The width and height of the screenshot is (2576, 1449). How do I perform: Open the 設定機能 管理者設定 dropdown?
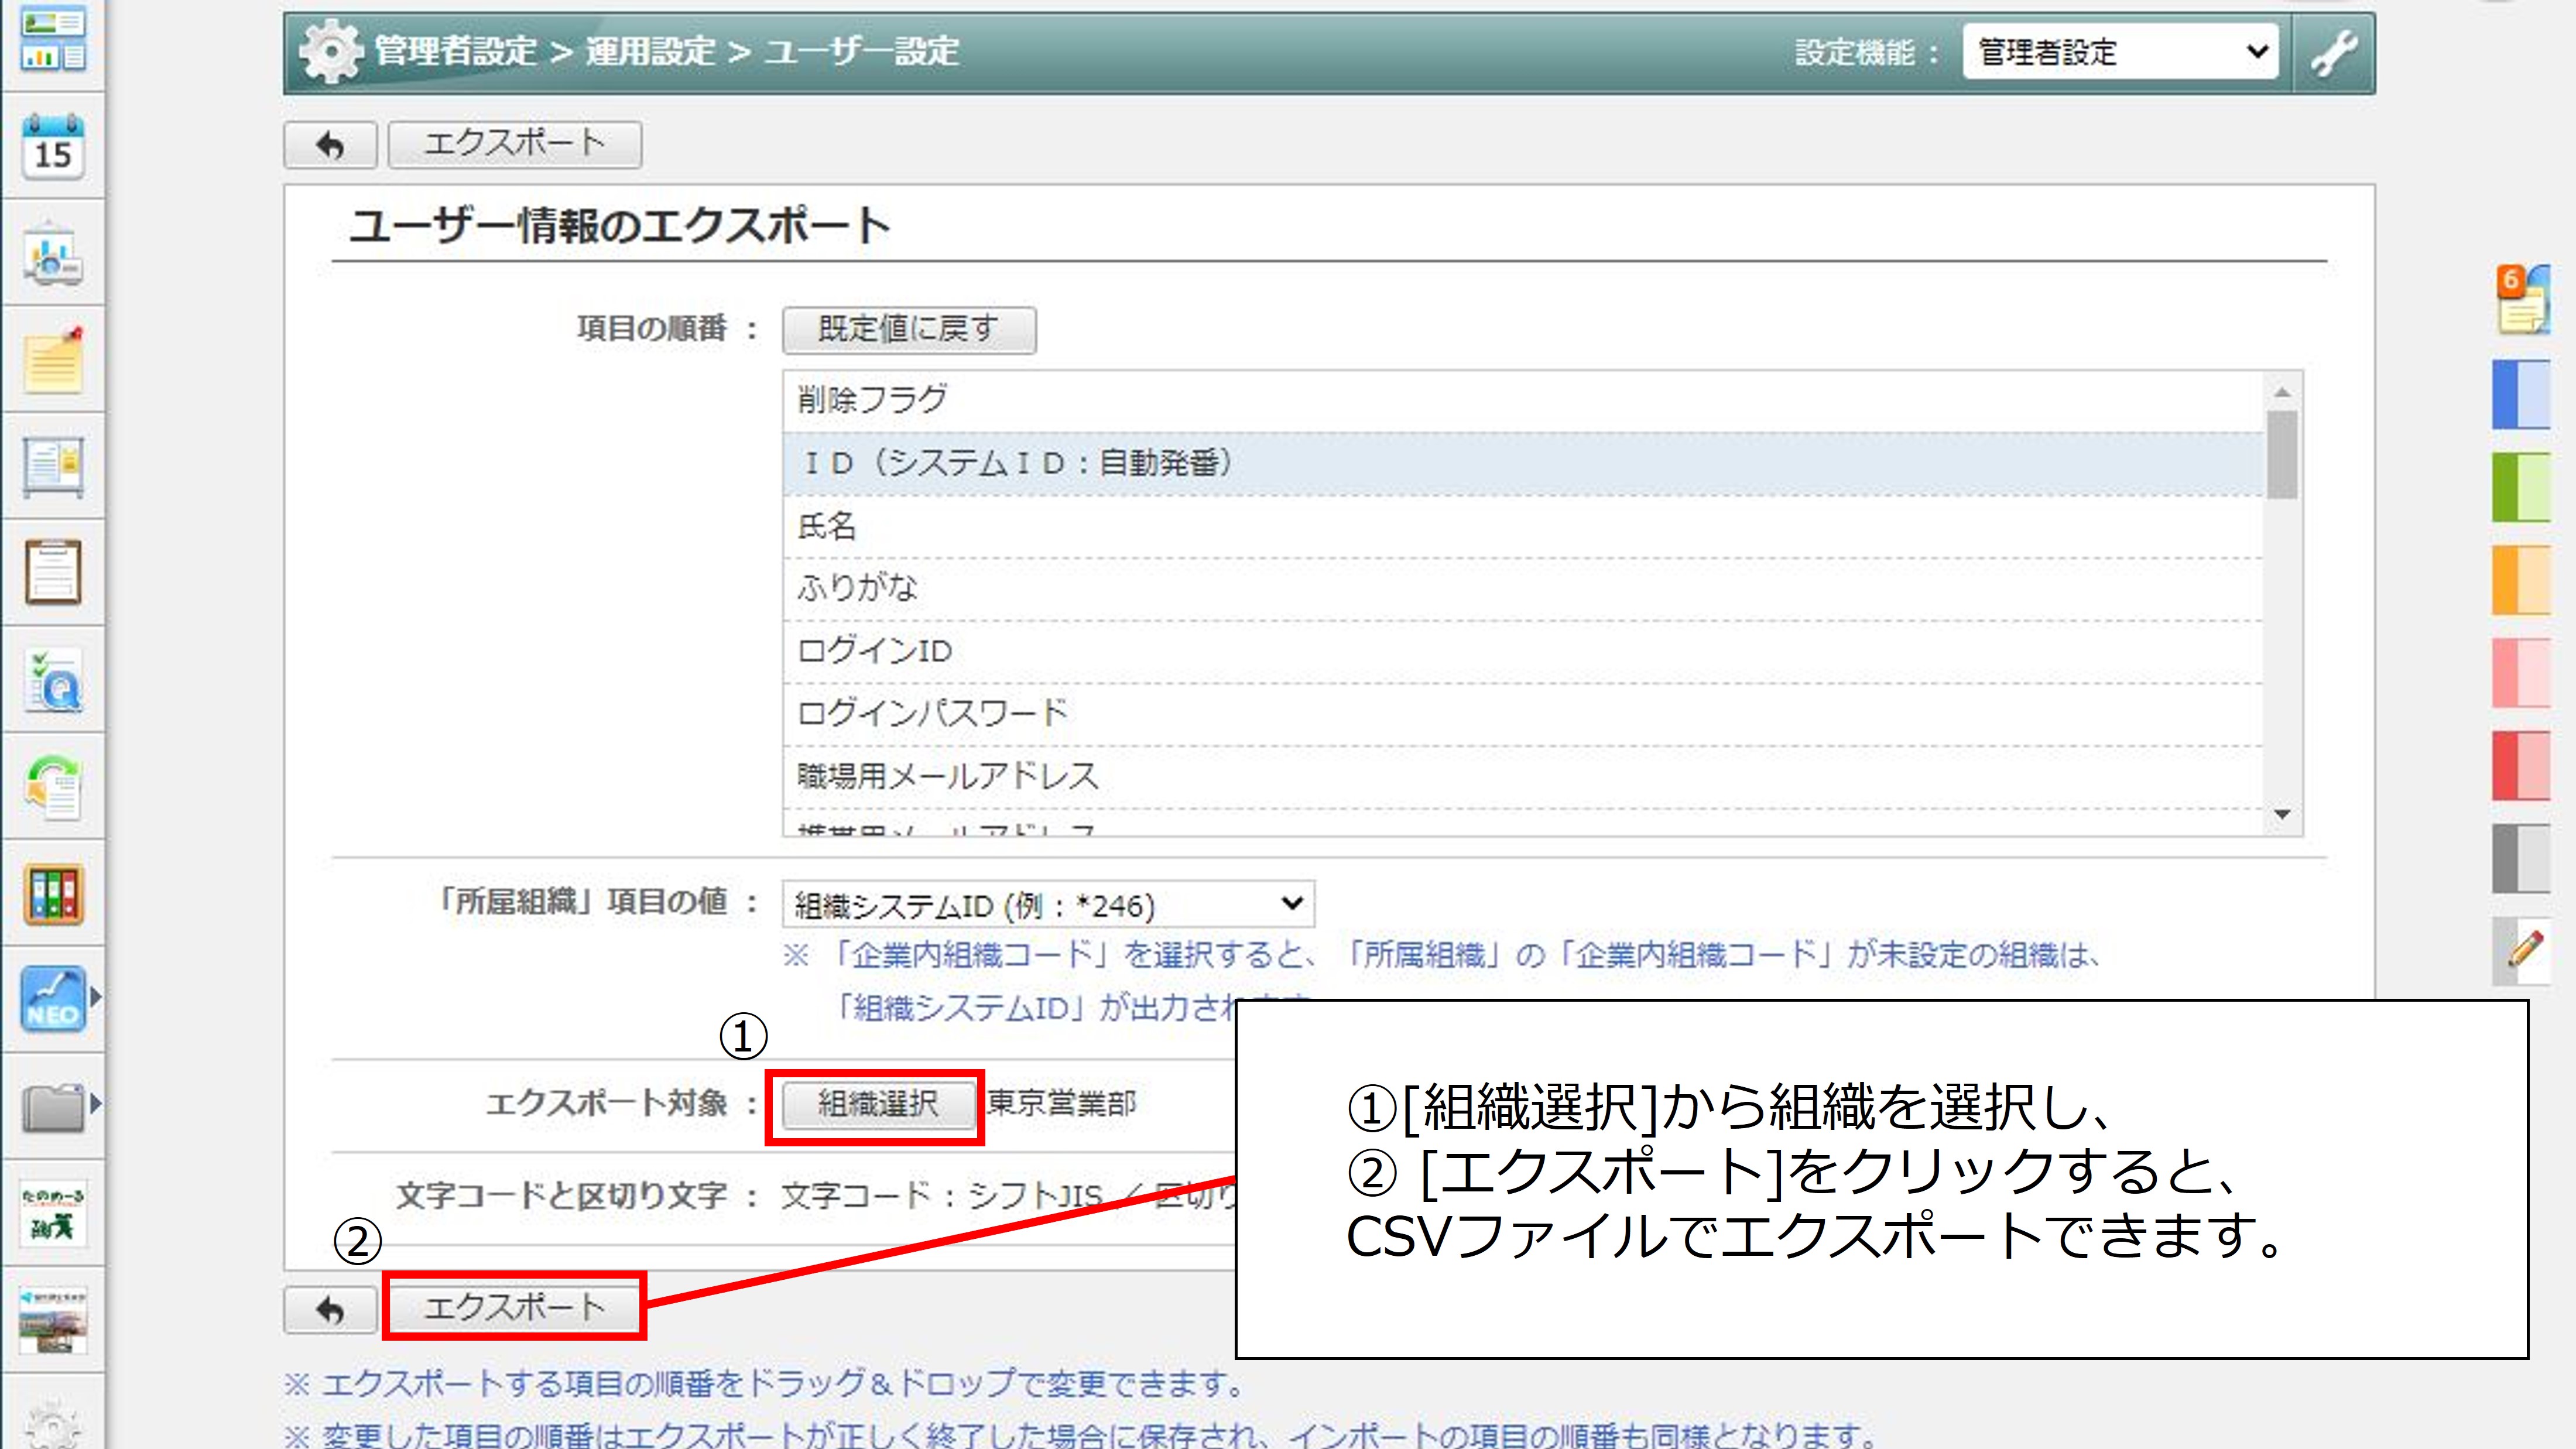click(2119, 52)
